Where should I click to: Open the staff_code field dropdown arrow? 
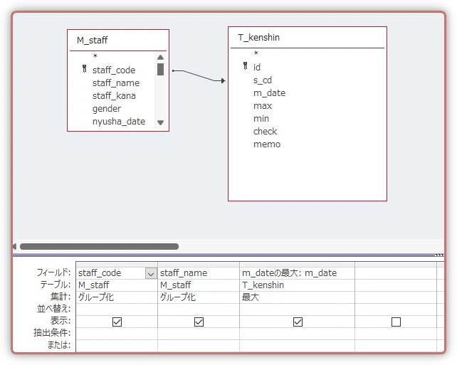click(151, 273)
